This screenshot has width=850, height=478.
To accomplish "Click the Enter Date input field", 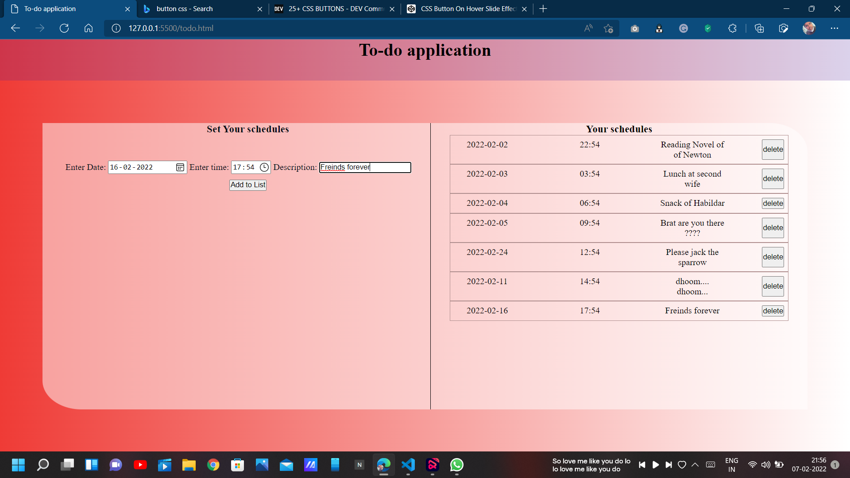I will [x=147, y=167].
